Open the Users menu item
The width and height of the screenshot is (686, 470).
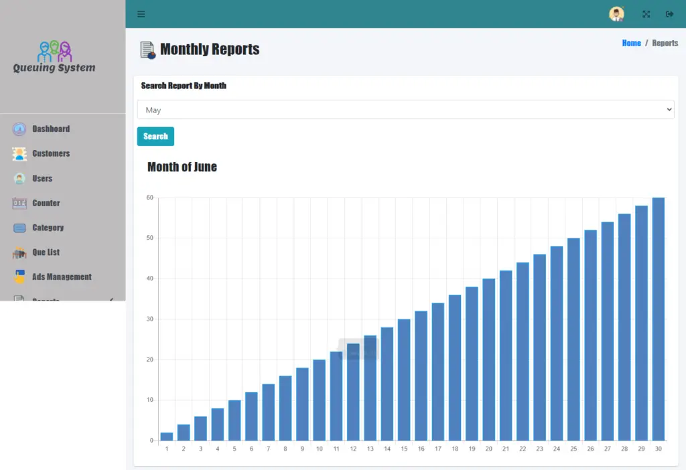point(42,179)
